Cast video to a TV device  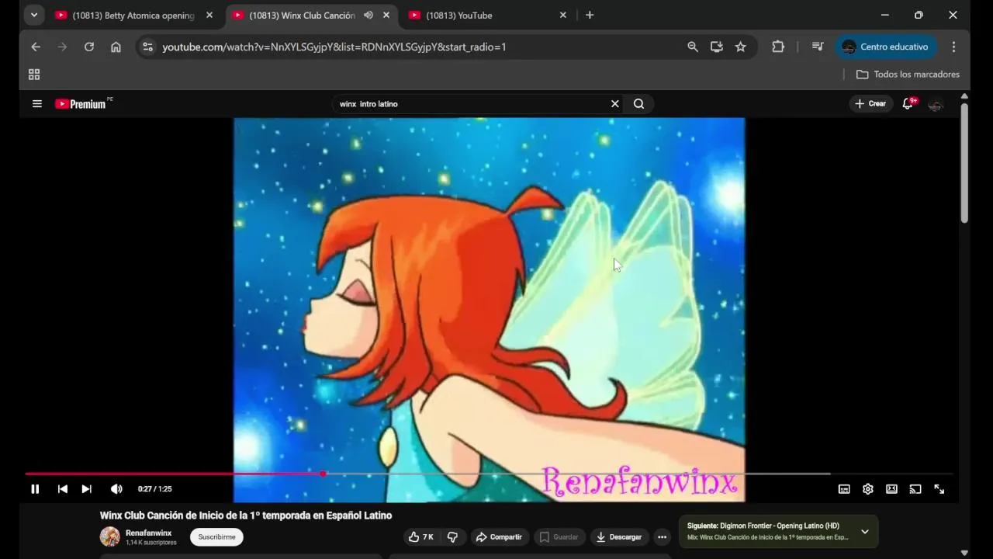[x=915, y=489]
